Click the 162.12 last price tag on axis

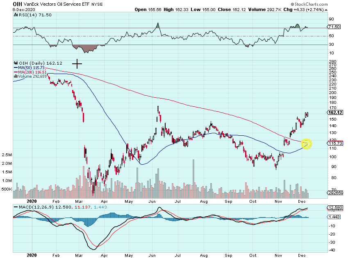tap(335, 112)
